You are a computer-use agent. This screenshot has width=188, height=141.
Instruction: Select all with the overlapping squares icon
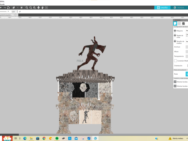(x=14, y=8)
